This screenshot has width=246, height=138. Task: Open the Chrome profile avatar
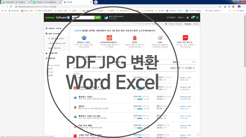click(239, 7)
